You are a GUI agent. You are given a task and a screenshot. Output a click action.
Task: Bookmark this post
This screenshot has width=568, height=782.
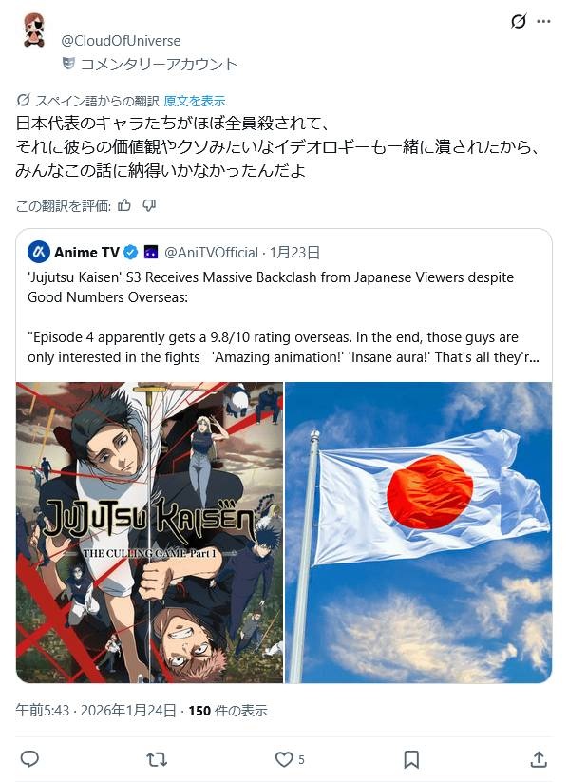411,759
